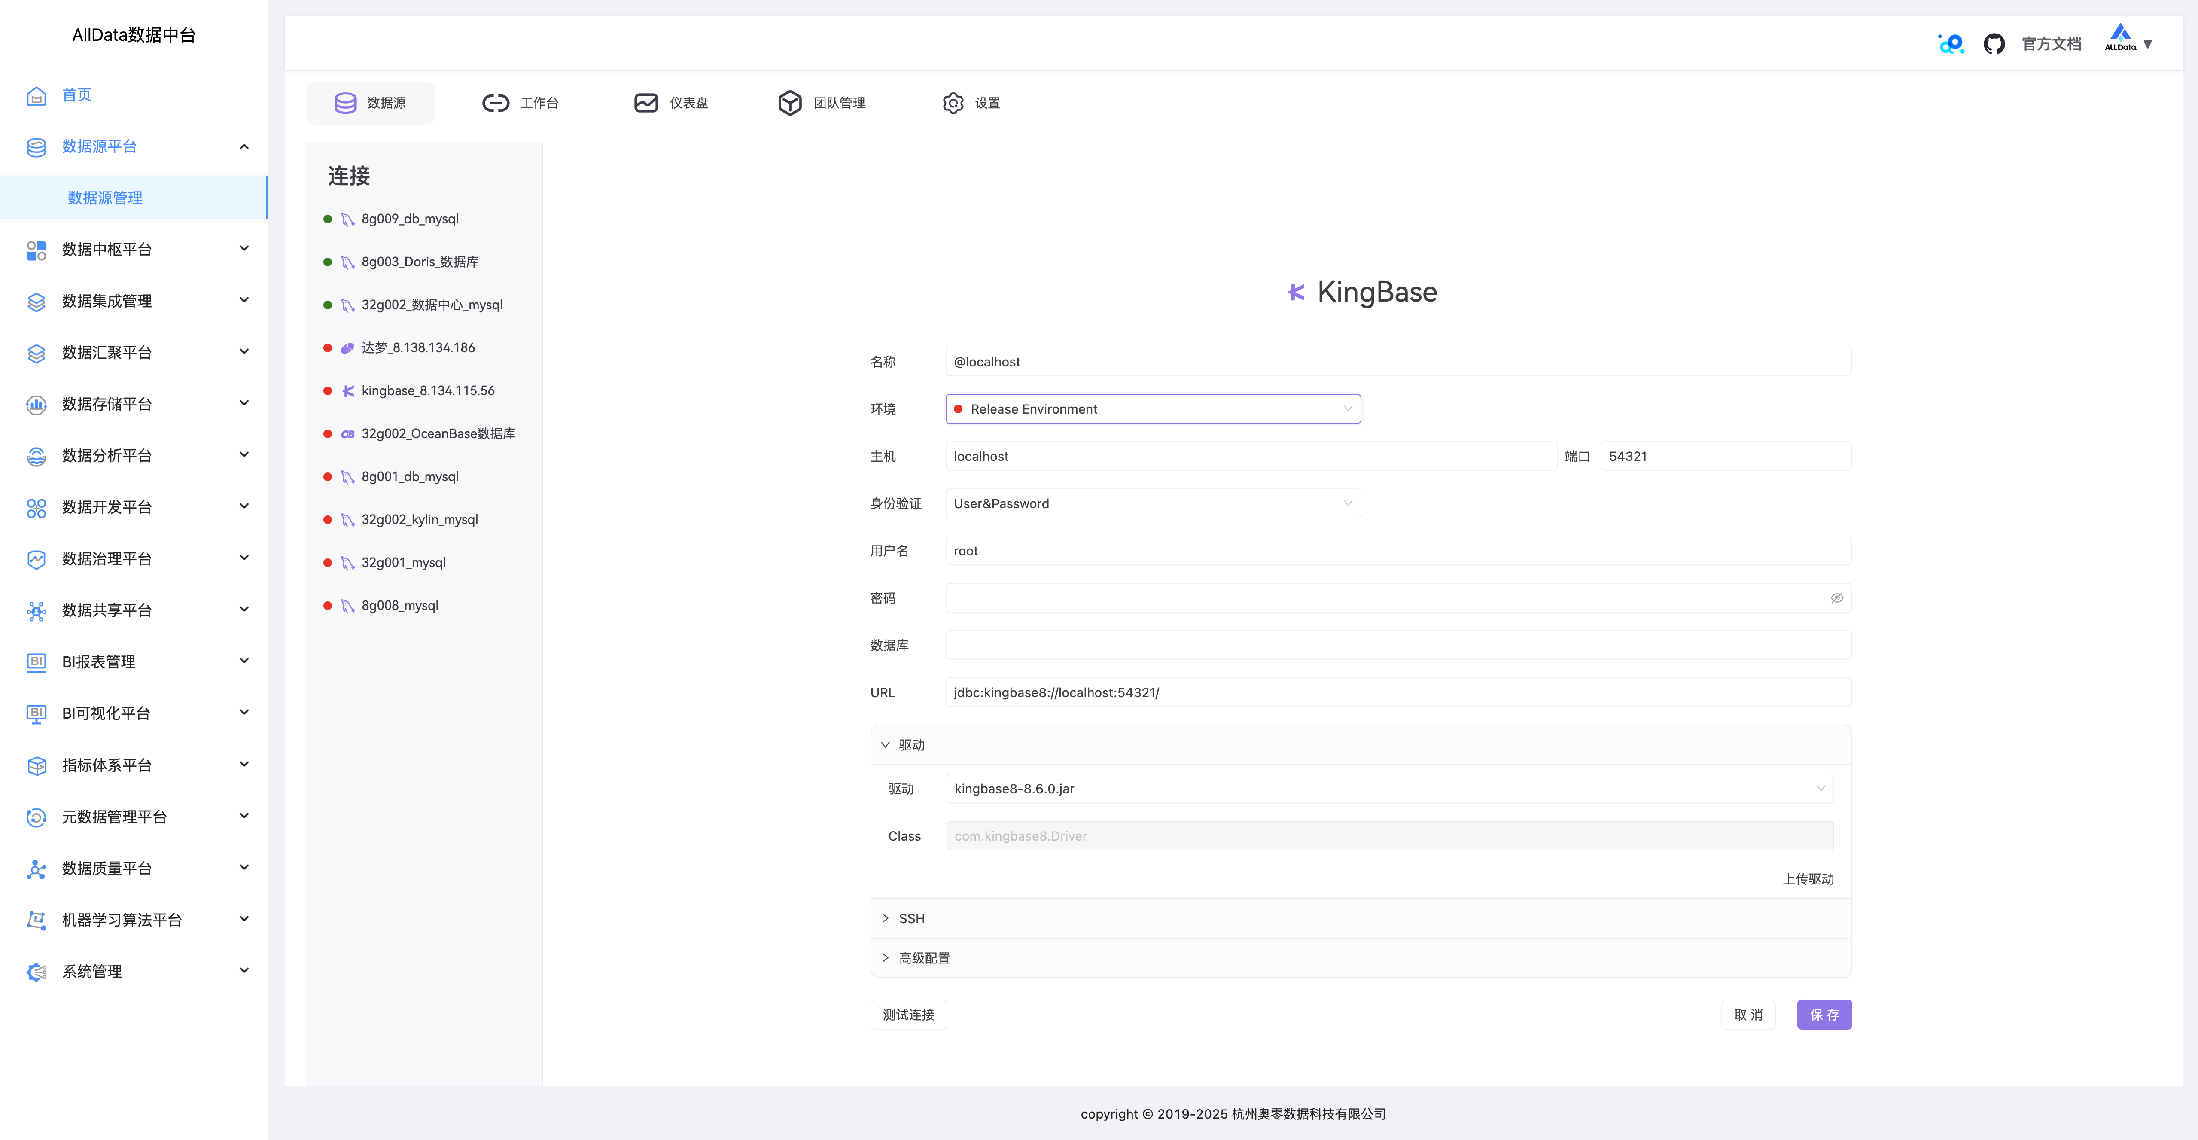Viewport: 2198px width, 1140px height.
Task: Click the OceanBase icon of 32g002_OceanBase数据库
Action: click(x=347, y=434)
